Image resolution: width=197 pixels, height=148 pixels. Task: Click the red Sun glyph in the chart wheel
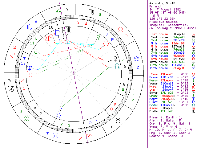[x=106, y=44]
